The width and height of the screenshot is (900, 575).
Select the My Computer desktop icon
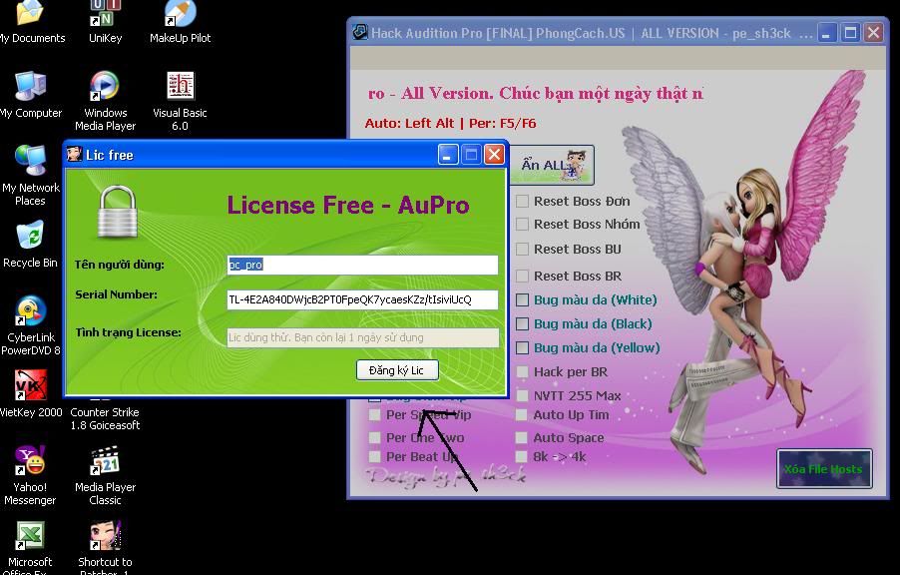[x=30, y=87]
